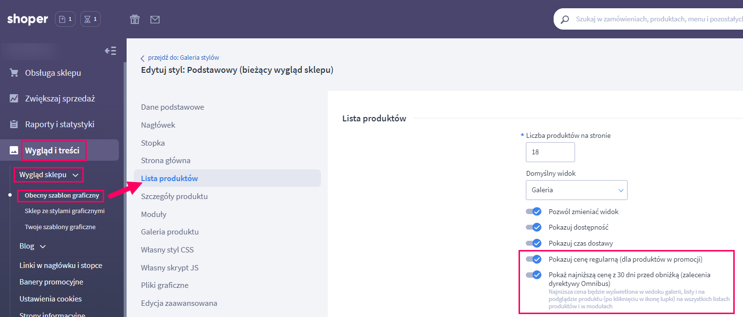Click the clipboard icon for Raporty i statystyki
This screenshot has width=743, height=317.
click(x=14, y=124)
